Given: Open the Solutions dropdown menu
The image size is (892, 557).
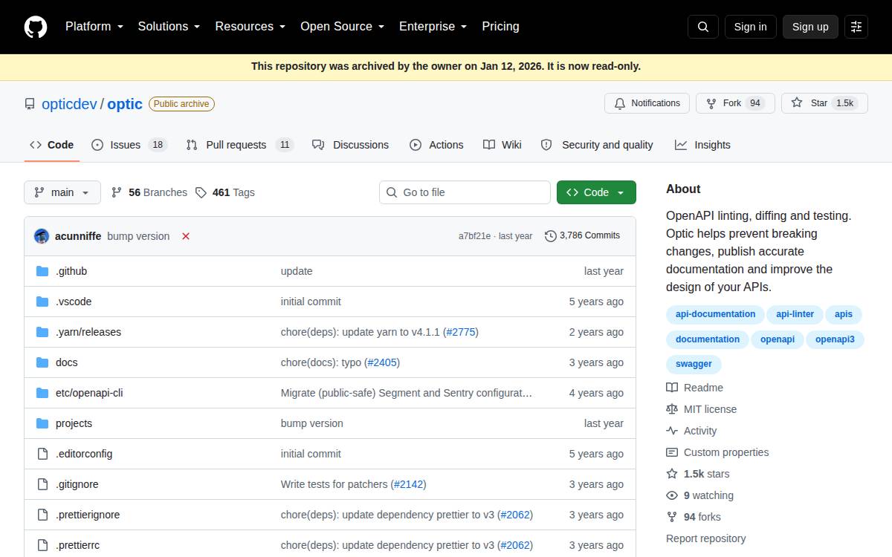Looking at the screenshot, I should (169, 27).
